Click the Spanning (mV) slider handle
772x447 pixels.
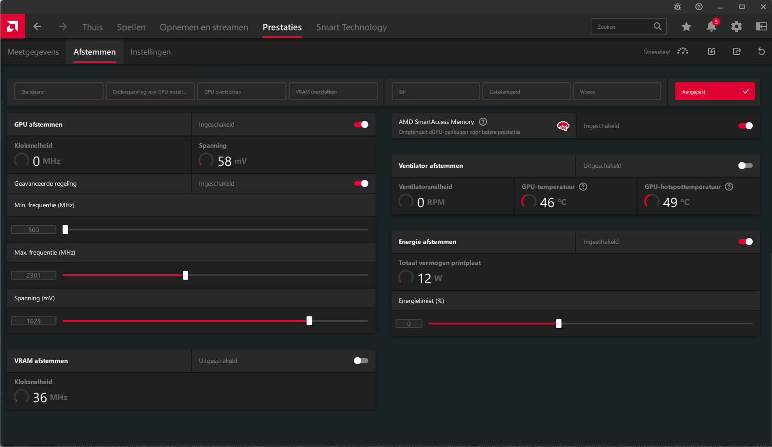[309, 321]
